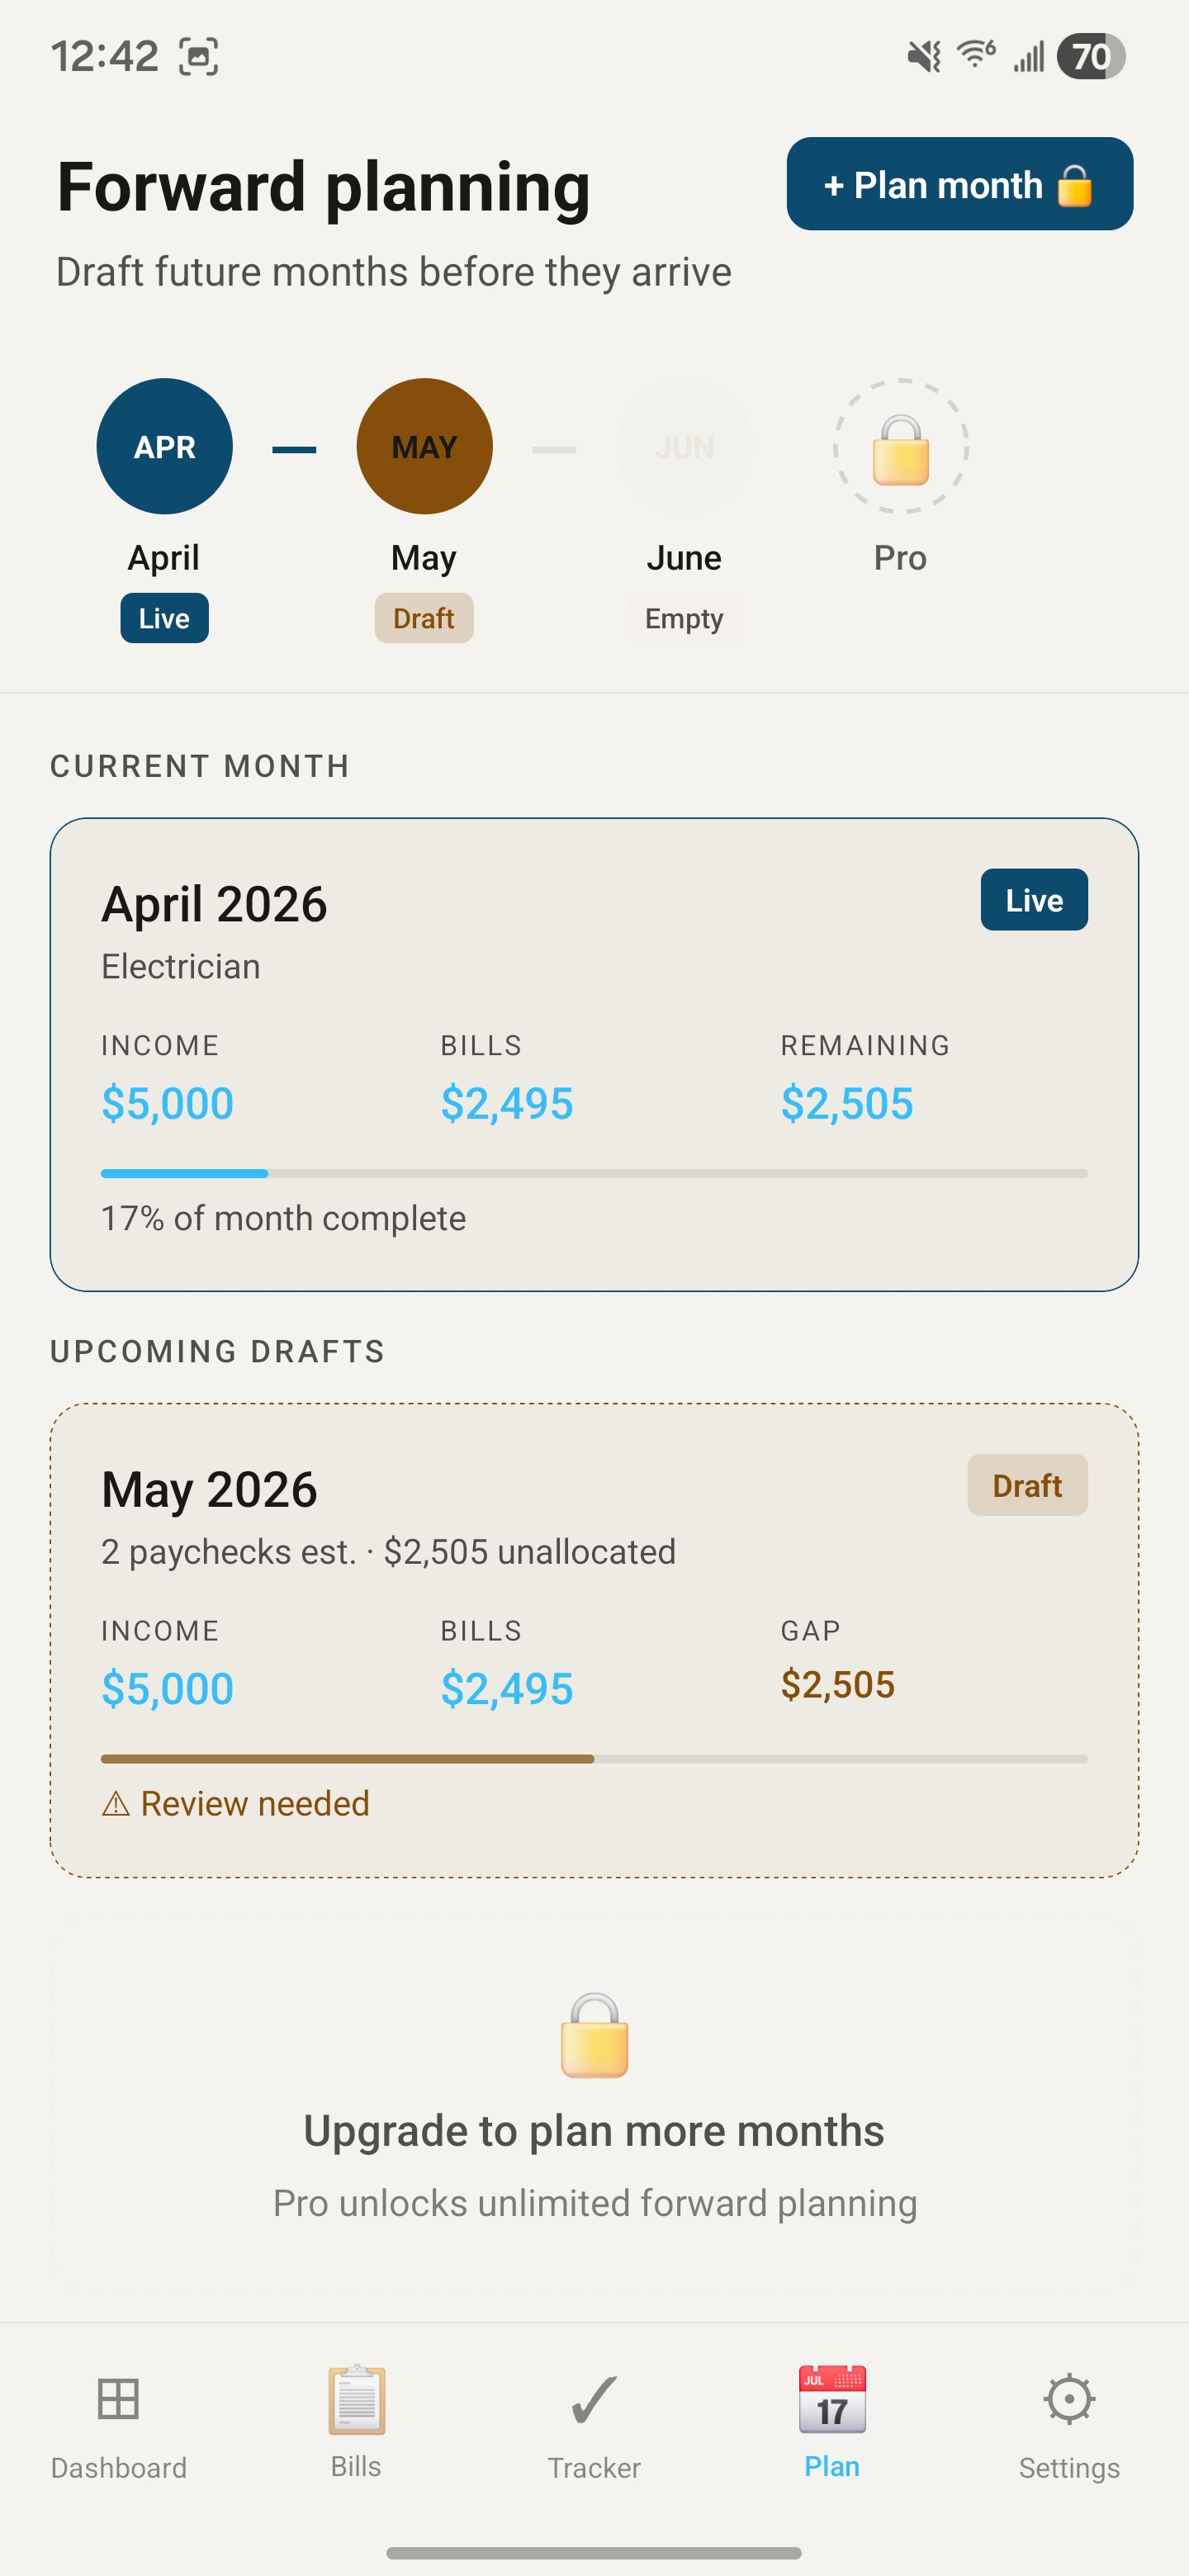The width and height of the screenshot is (1189, 2576).
Task: Tap the Draft badge on May 2026 card
Action: coord(1026,1485)
